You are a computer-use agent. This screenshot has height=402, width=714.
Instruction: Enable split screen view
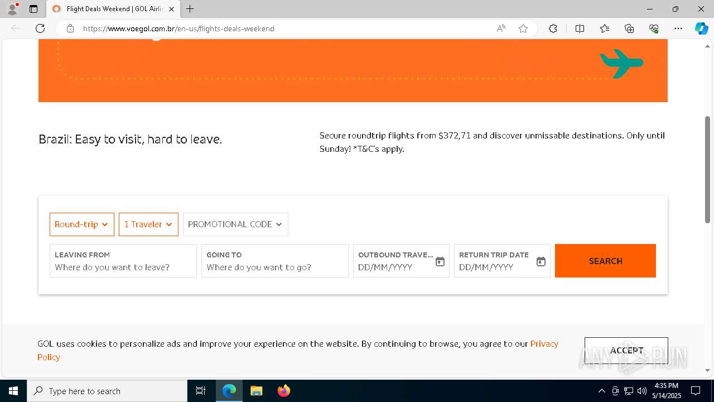coord(580,28)
